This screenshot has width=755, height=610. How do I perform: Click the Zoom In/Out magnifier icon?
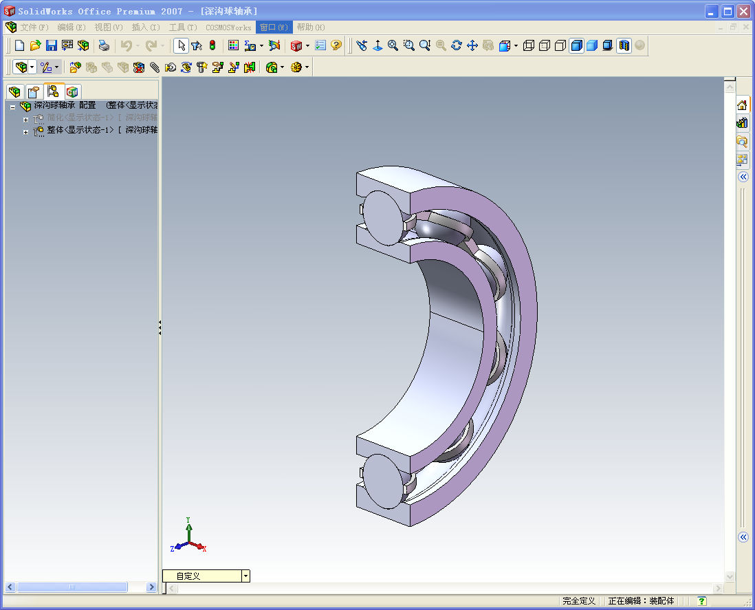[425, 46]
